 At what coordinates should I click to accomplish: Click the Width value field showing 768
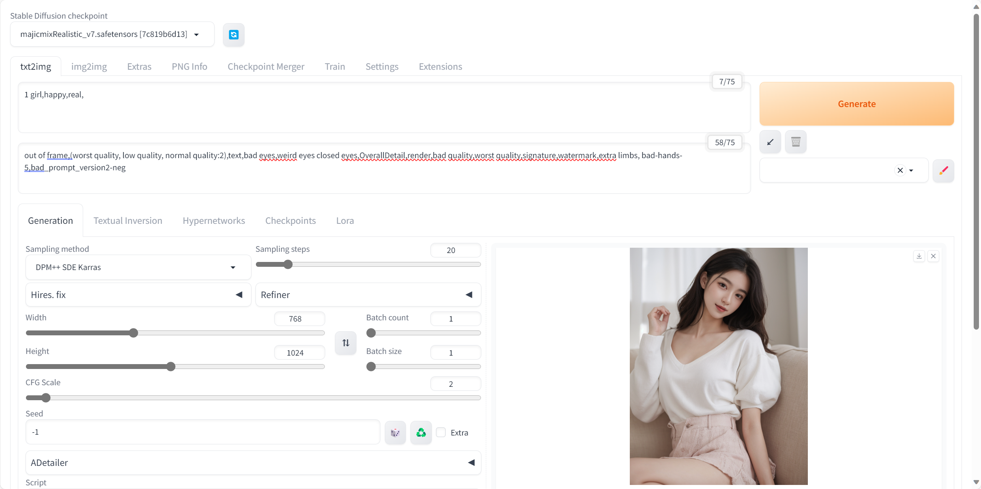coord(300,319)
